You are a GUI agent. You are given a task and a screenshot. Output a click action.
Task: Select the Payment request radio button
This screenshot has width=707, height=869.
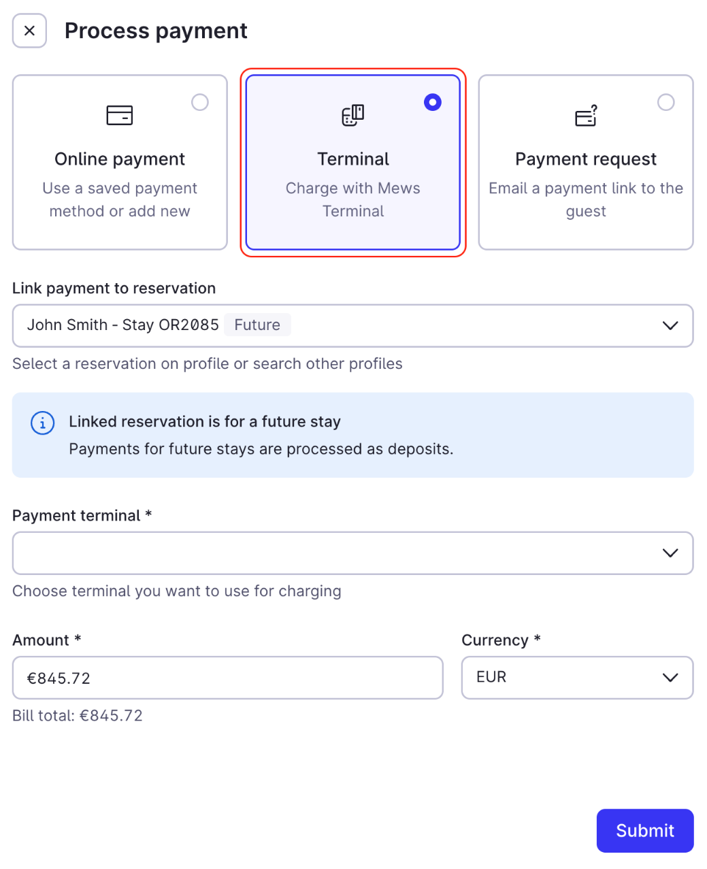tap(665, 101)
